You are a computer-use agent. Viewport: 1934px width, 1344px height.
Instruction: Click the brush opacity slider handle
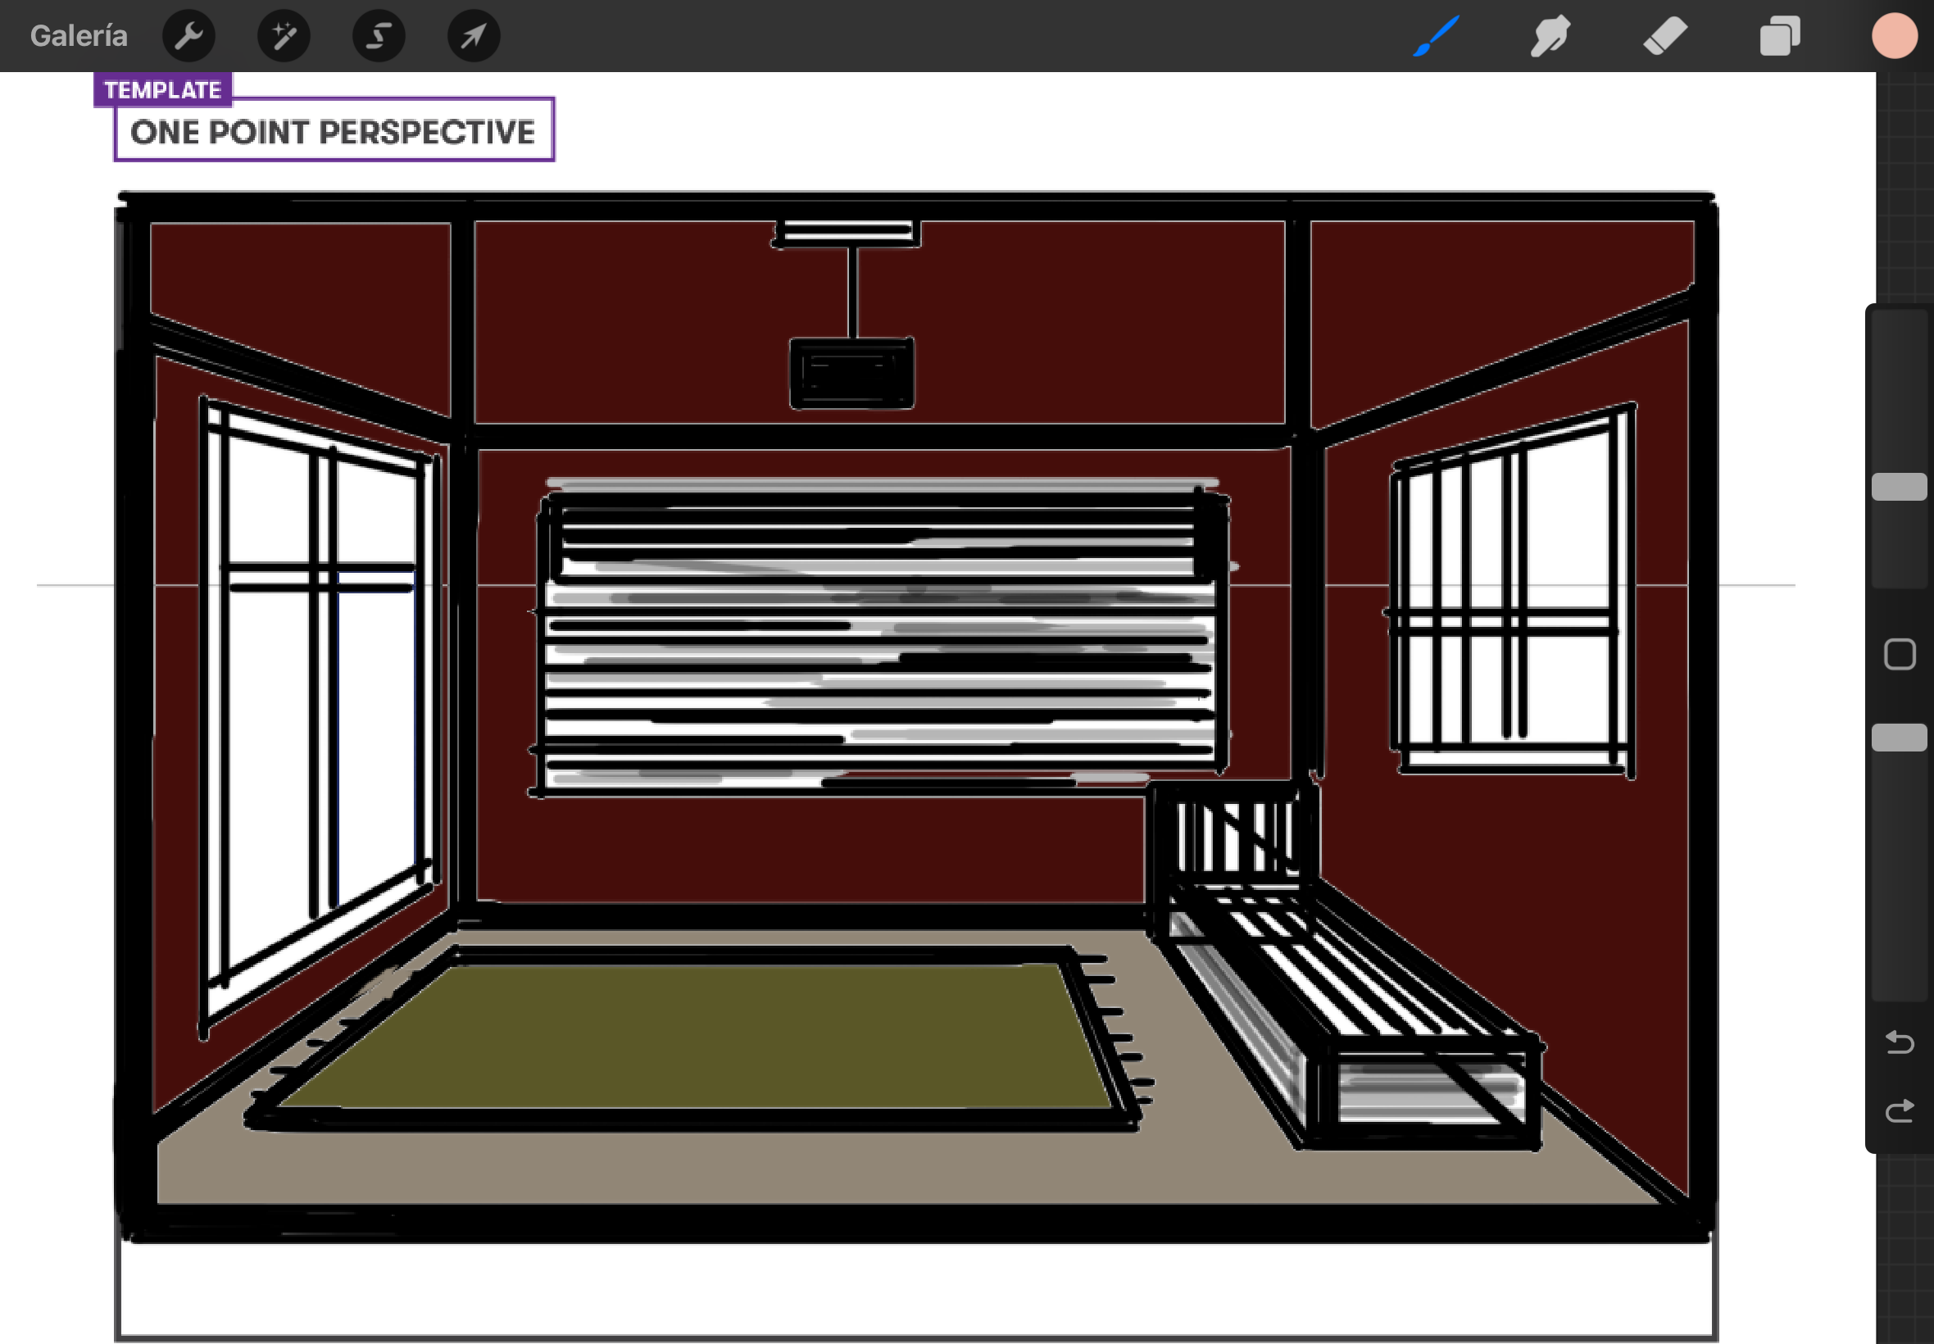1900,738
